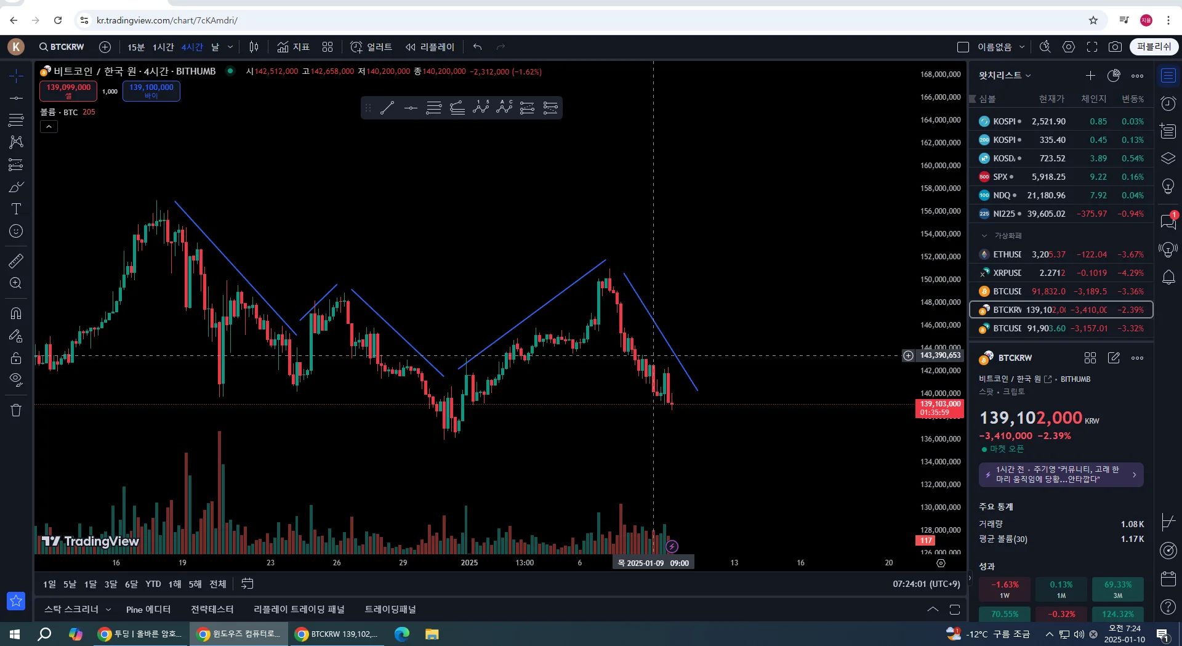
Task: Expand the 왓치리스트 dropdown
Action: click(x=1005, y=75)
